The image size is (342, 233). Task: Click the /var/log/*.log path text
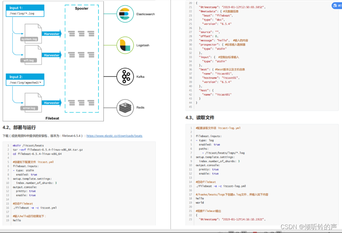click(22, 13)
